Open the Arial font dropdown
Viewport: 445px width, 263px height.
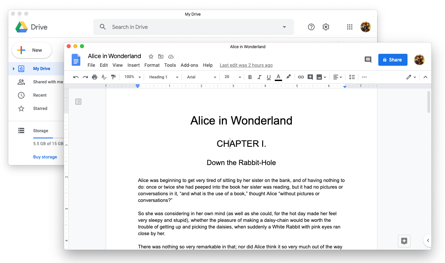coord(201,77)
